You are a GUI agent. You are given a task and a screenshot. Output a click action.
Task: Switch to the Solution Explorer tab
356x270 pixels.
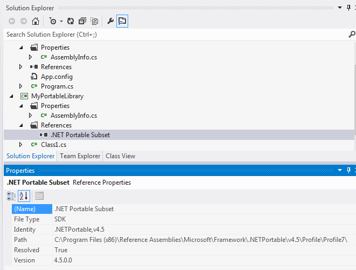click(30, 156)
